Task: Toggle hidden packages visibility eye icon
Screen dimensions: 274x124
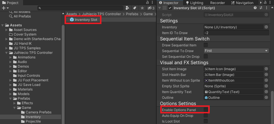Action: [x=150, y=8]
